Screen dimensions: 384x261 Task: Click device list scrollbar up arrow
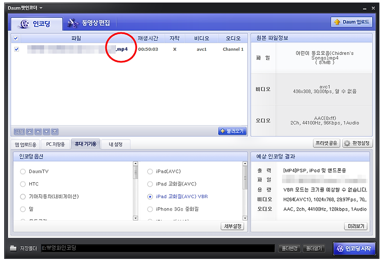135,164
